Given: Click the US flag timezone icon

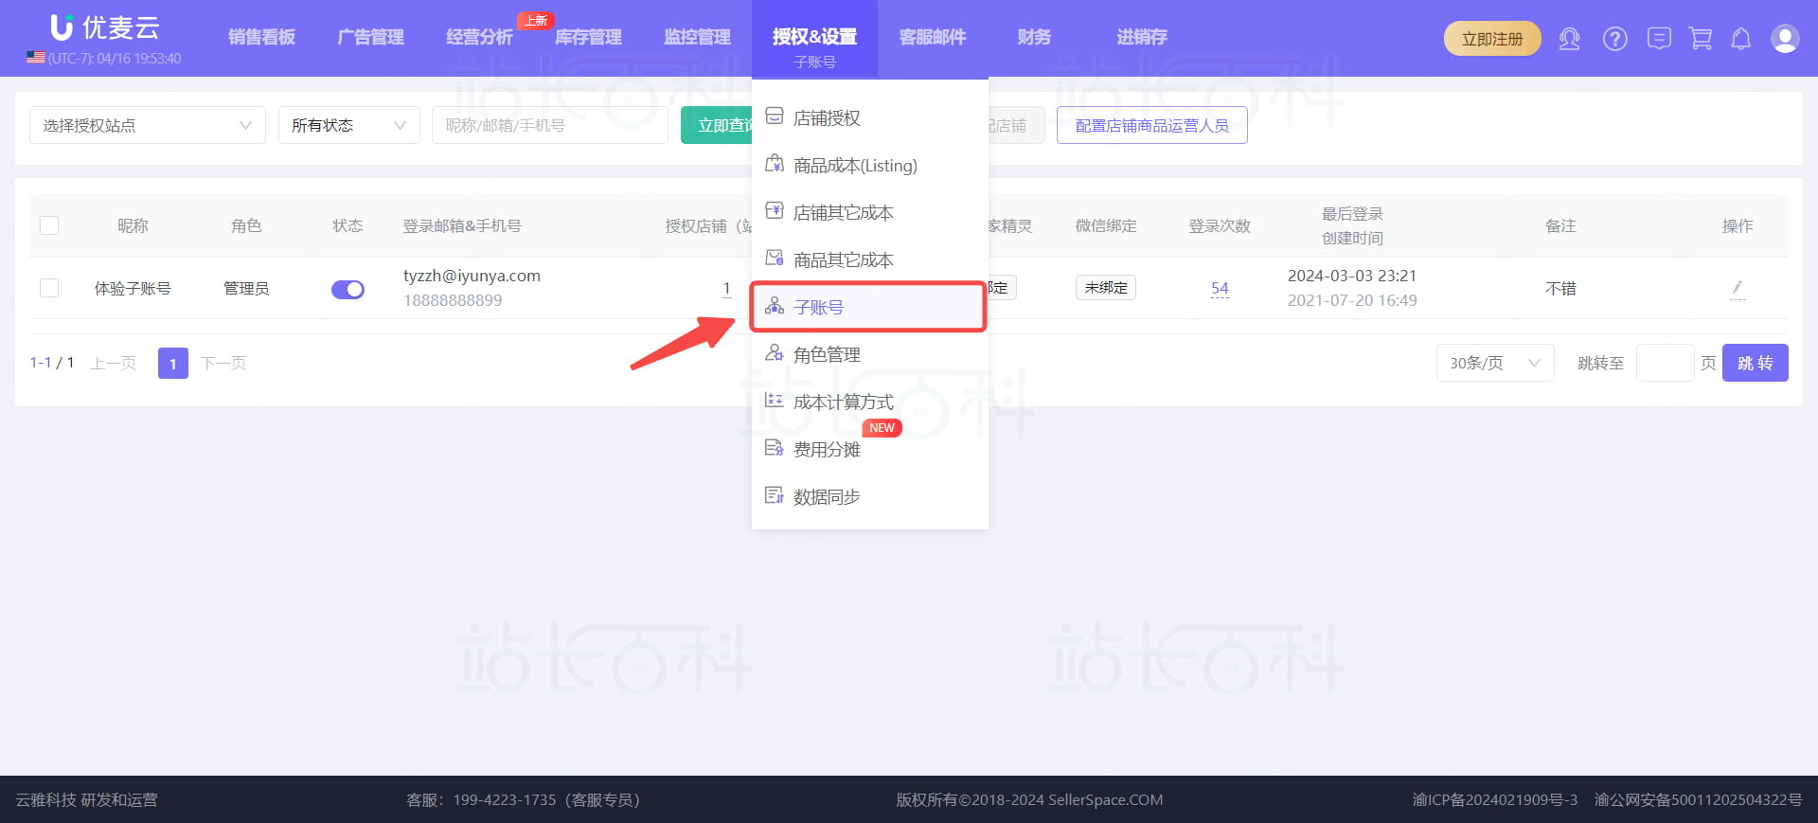Looking at the screenshot, I should pos(36,58).
